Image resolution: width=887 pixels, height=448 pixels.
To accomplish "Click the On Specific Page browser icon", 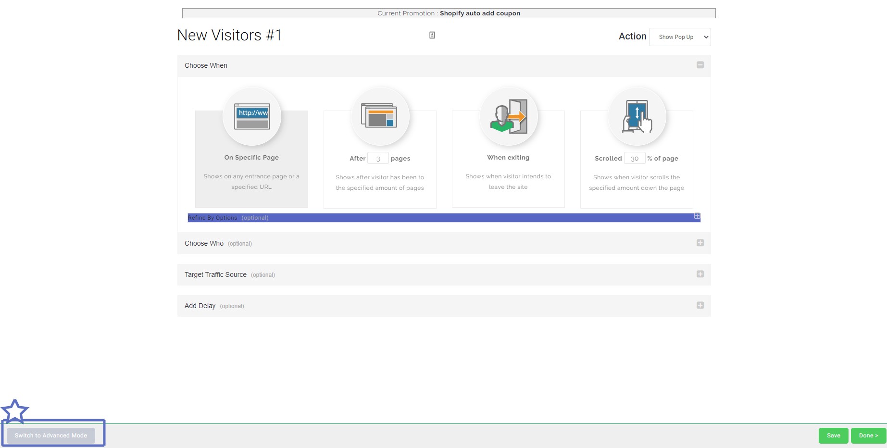I will (x=251, y=117).
